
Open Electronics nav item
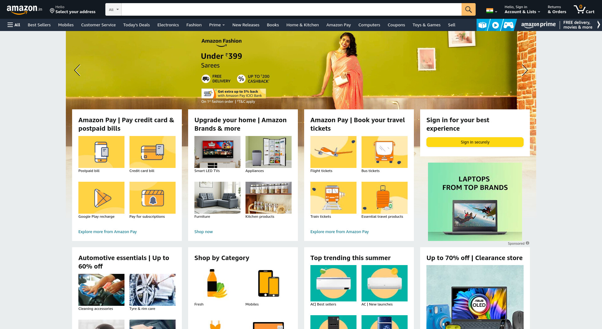[168, 25]
